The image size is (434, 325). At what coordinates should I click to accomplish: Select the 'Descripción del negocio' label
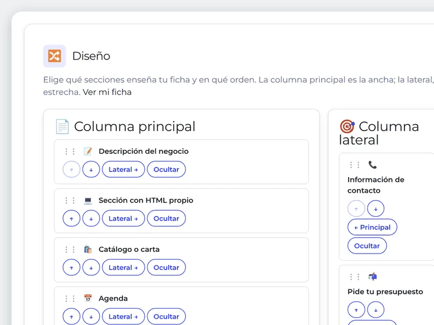click(144, 152)
